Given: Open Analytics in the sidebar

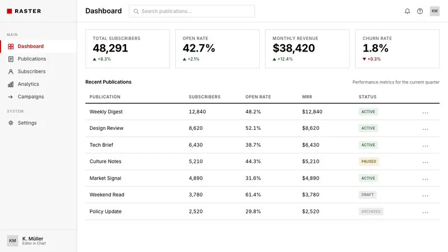Looking at the screenshot, I should click(x=38, y=84).
